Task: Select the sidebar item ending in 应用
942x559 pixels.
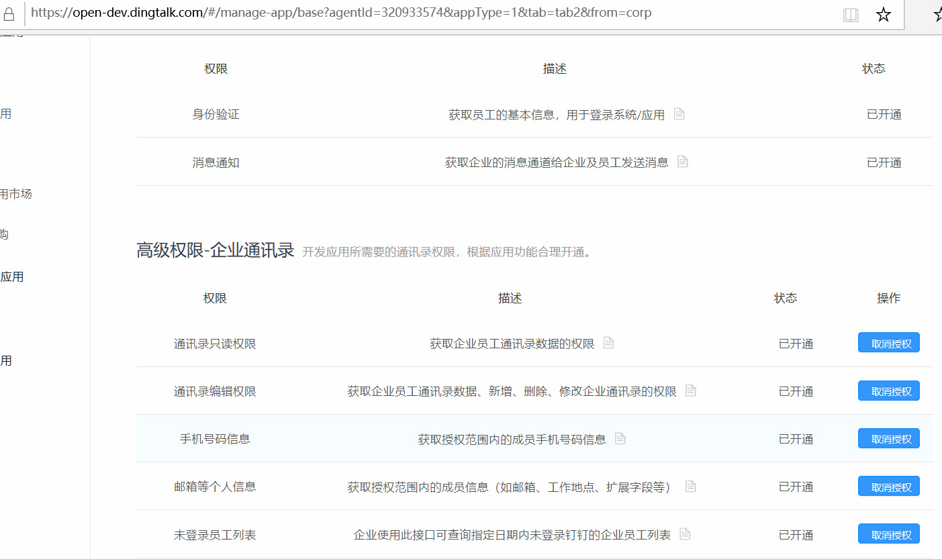Action: [12, 276]
